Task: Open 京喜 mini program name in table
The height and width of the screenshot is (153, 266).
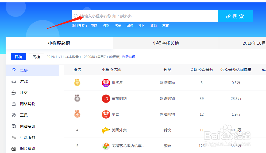Action: pyautogui.click(x=115, y=114)
